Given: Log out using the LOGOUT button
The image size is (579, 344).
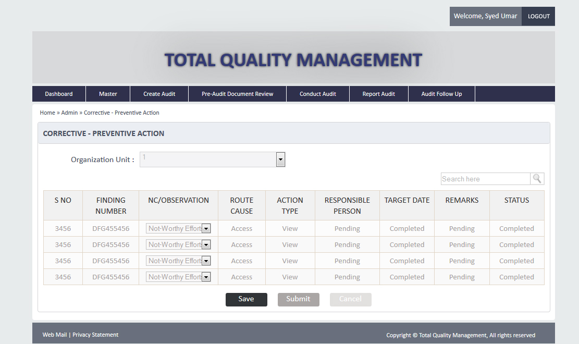Looking at the screenshot, I should (538, 16).
